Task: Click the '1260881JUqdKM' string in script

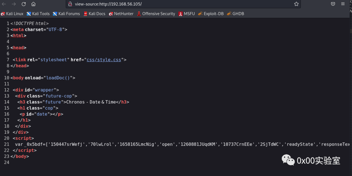Action: point(198,144)
